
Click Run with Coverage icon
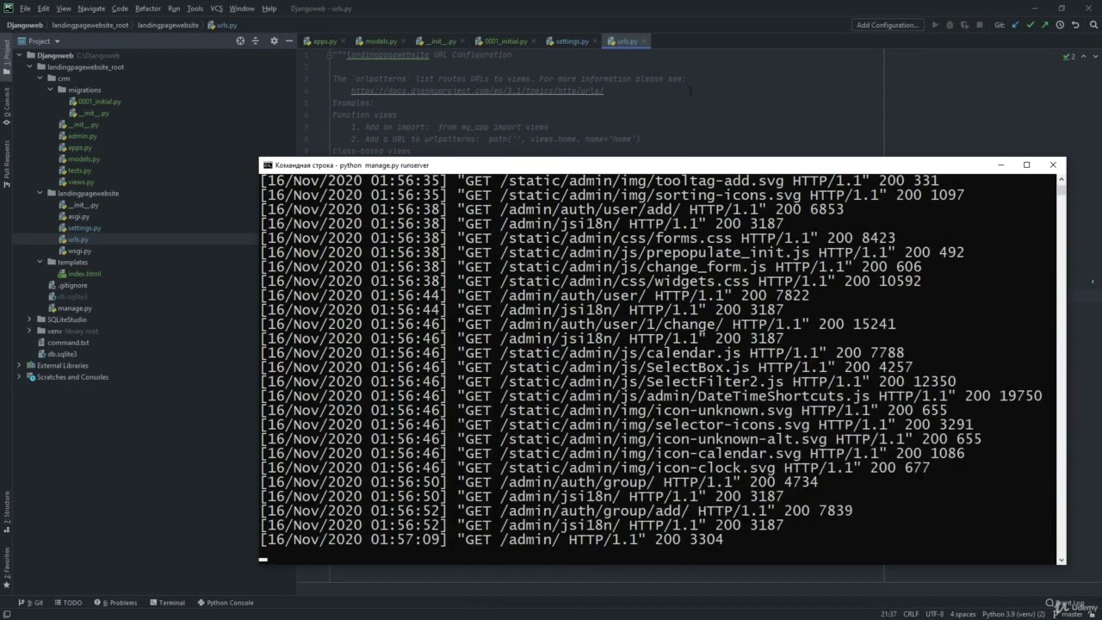coord(964,25)
